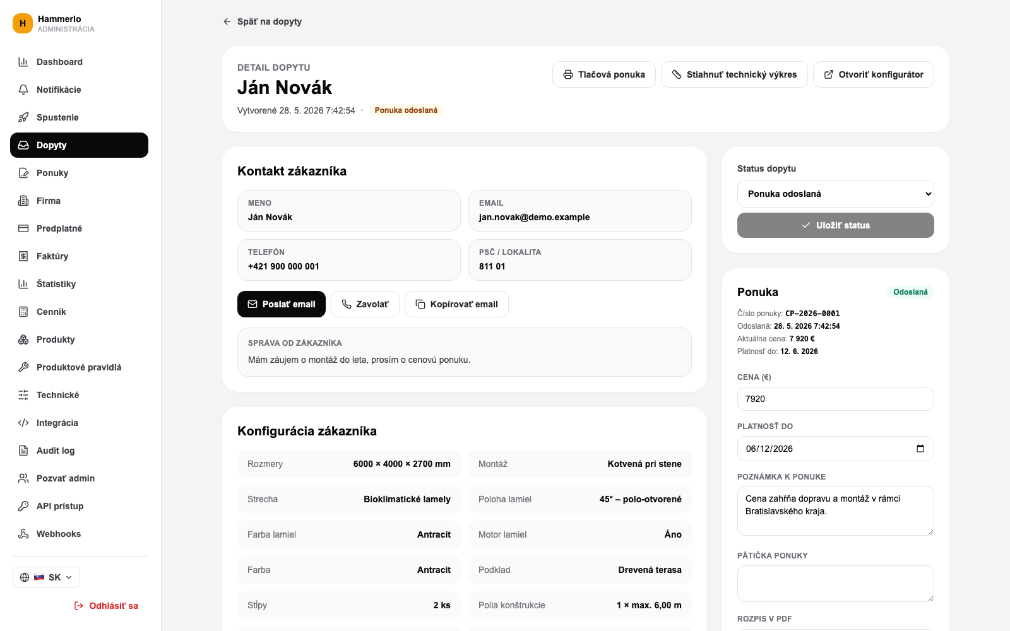Click Stiahnuť technický výkres button

pos(734,74)
